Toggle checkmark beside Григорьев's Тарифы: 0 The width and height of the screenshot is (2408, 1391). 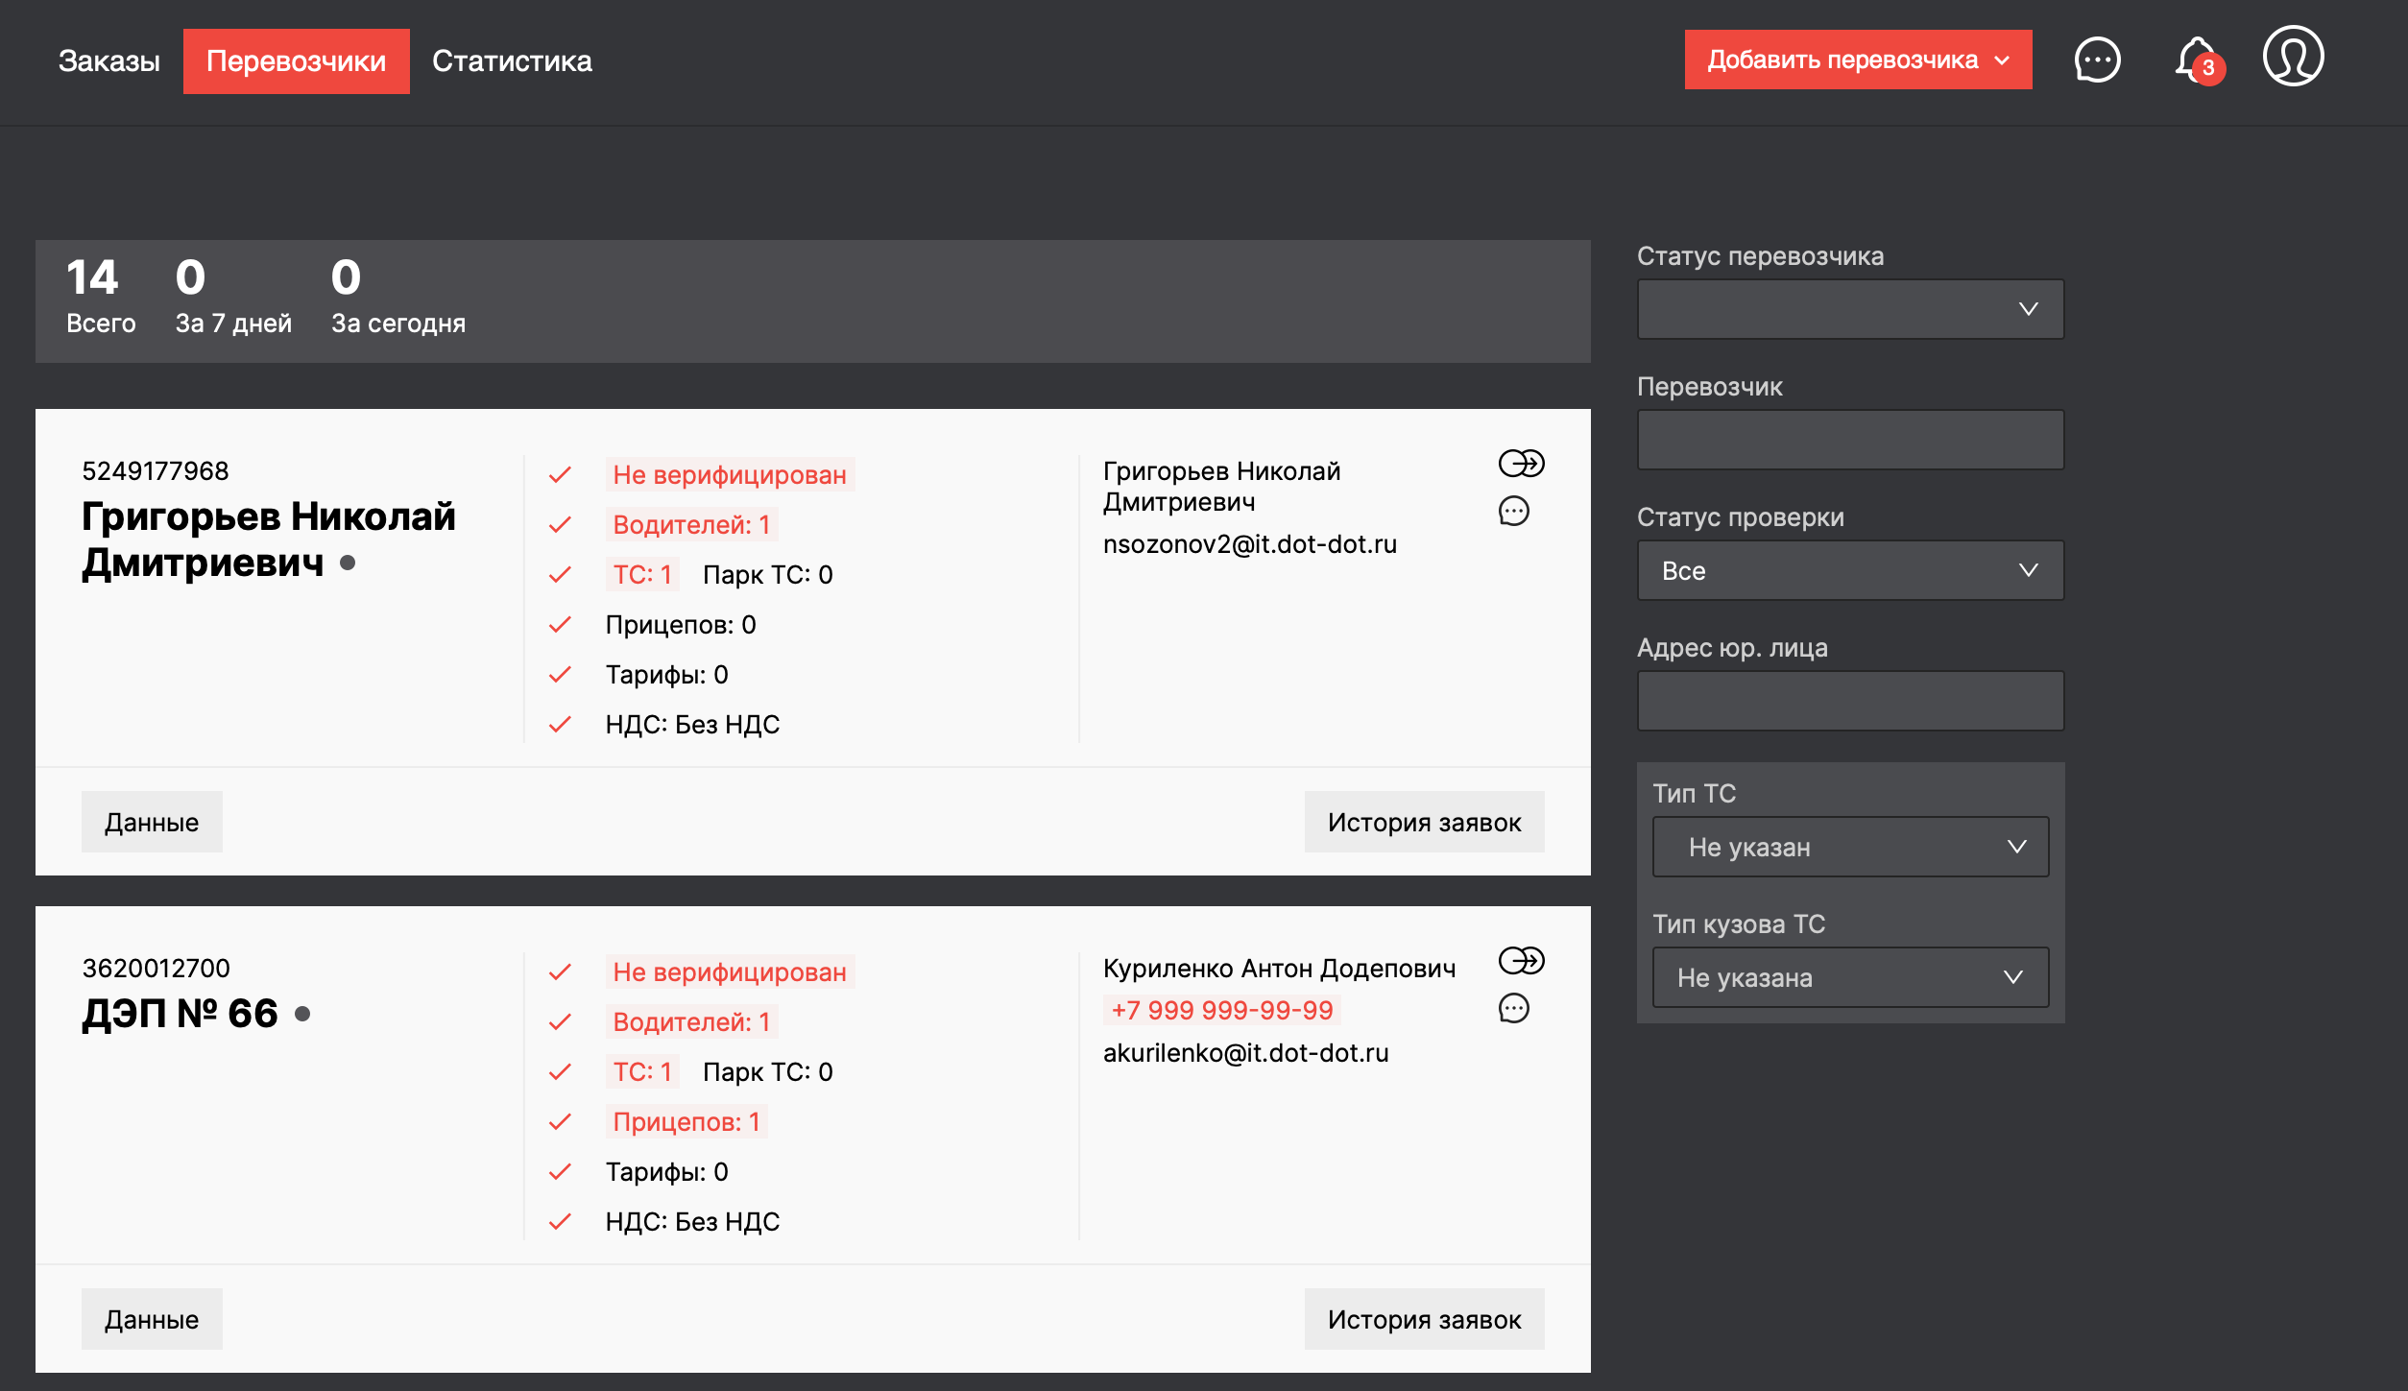(560, 675)
